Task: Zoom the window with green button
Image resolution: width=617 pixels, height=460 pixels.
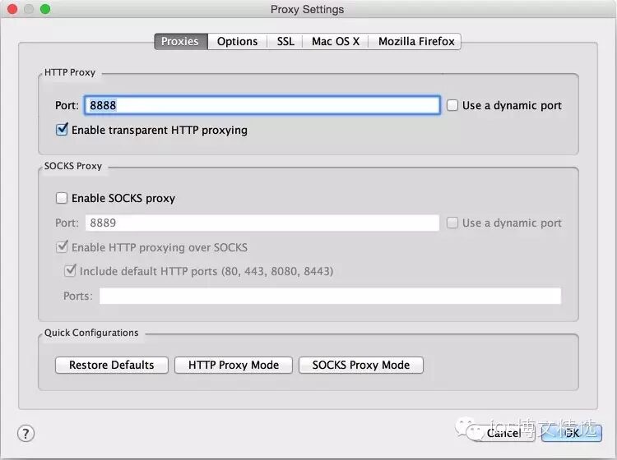Action: [45, 9]
